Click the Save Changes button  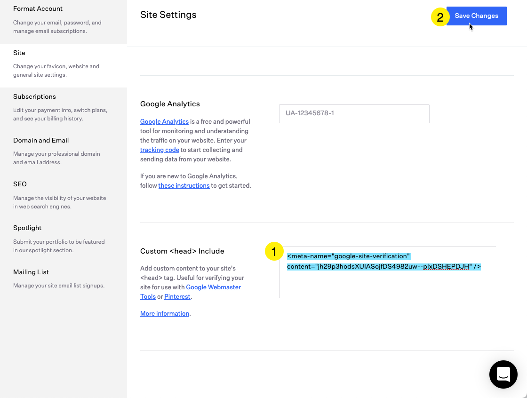(476, 16)
